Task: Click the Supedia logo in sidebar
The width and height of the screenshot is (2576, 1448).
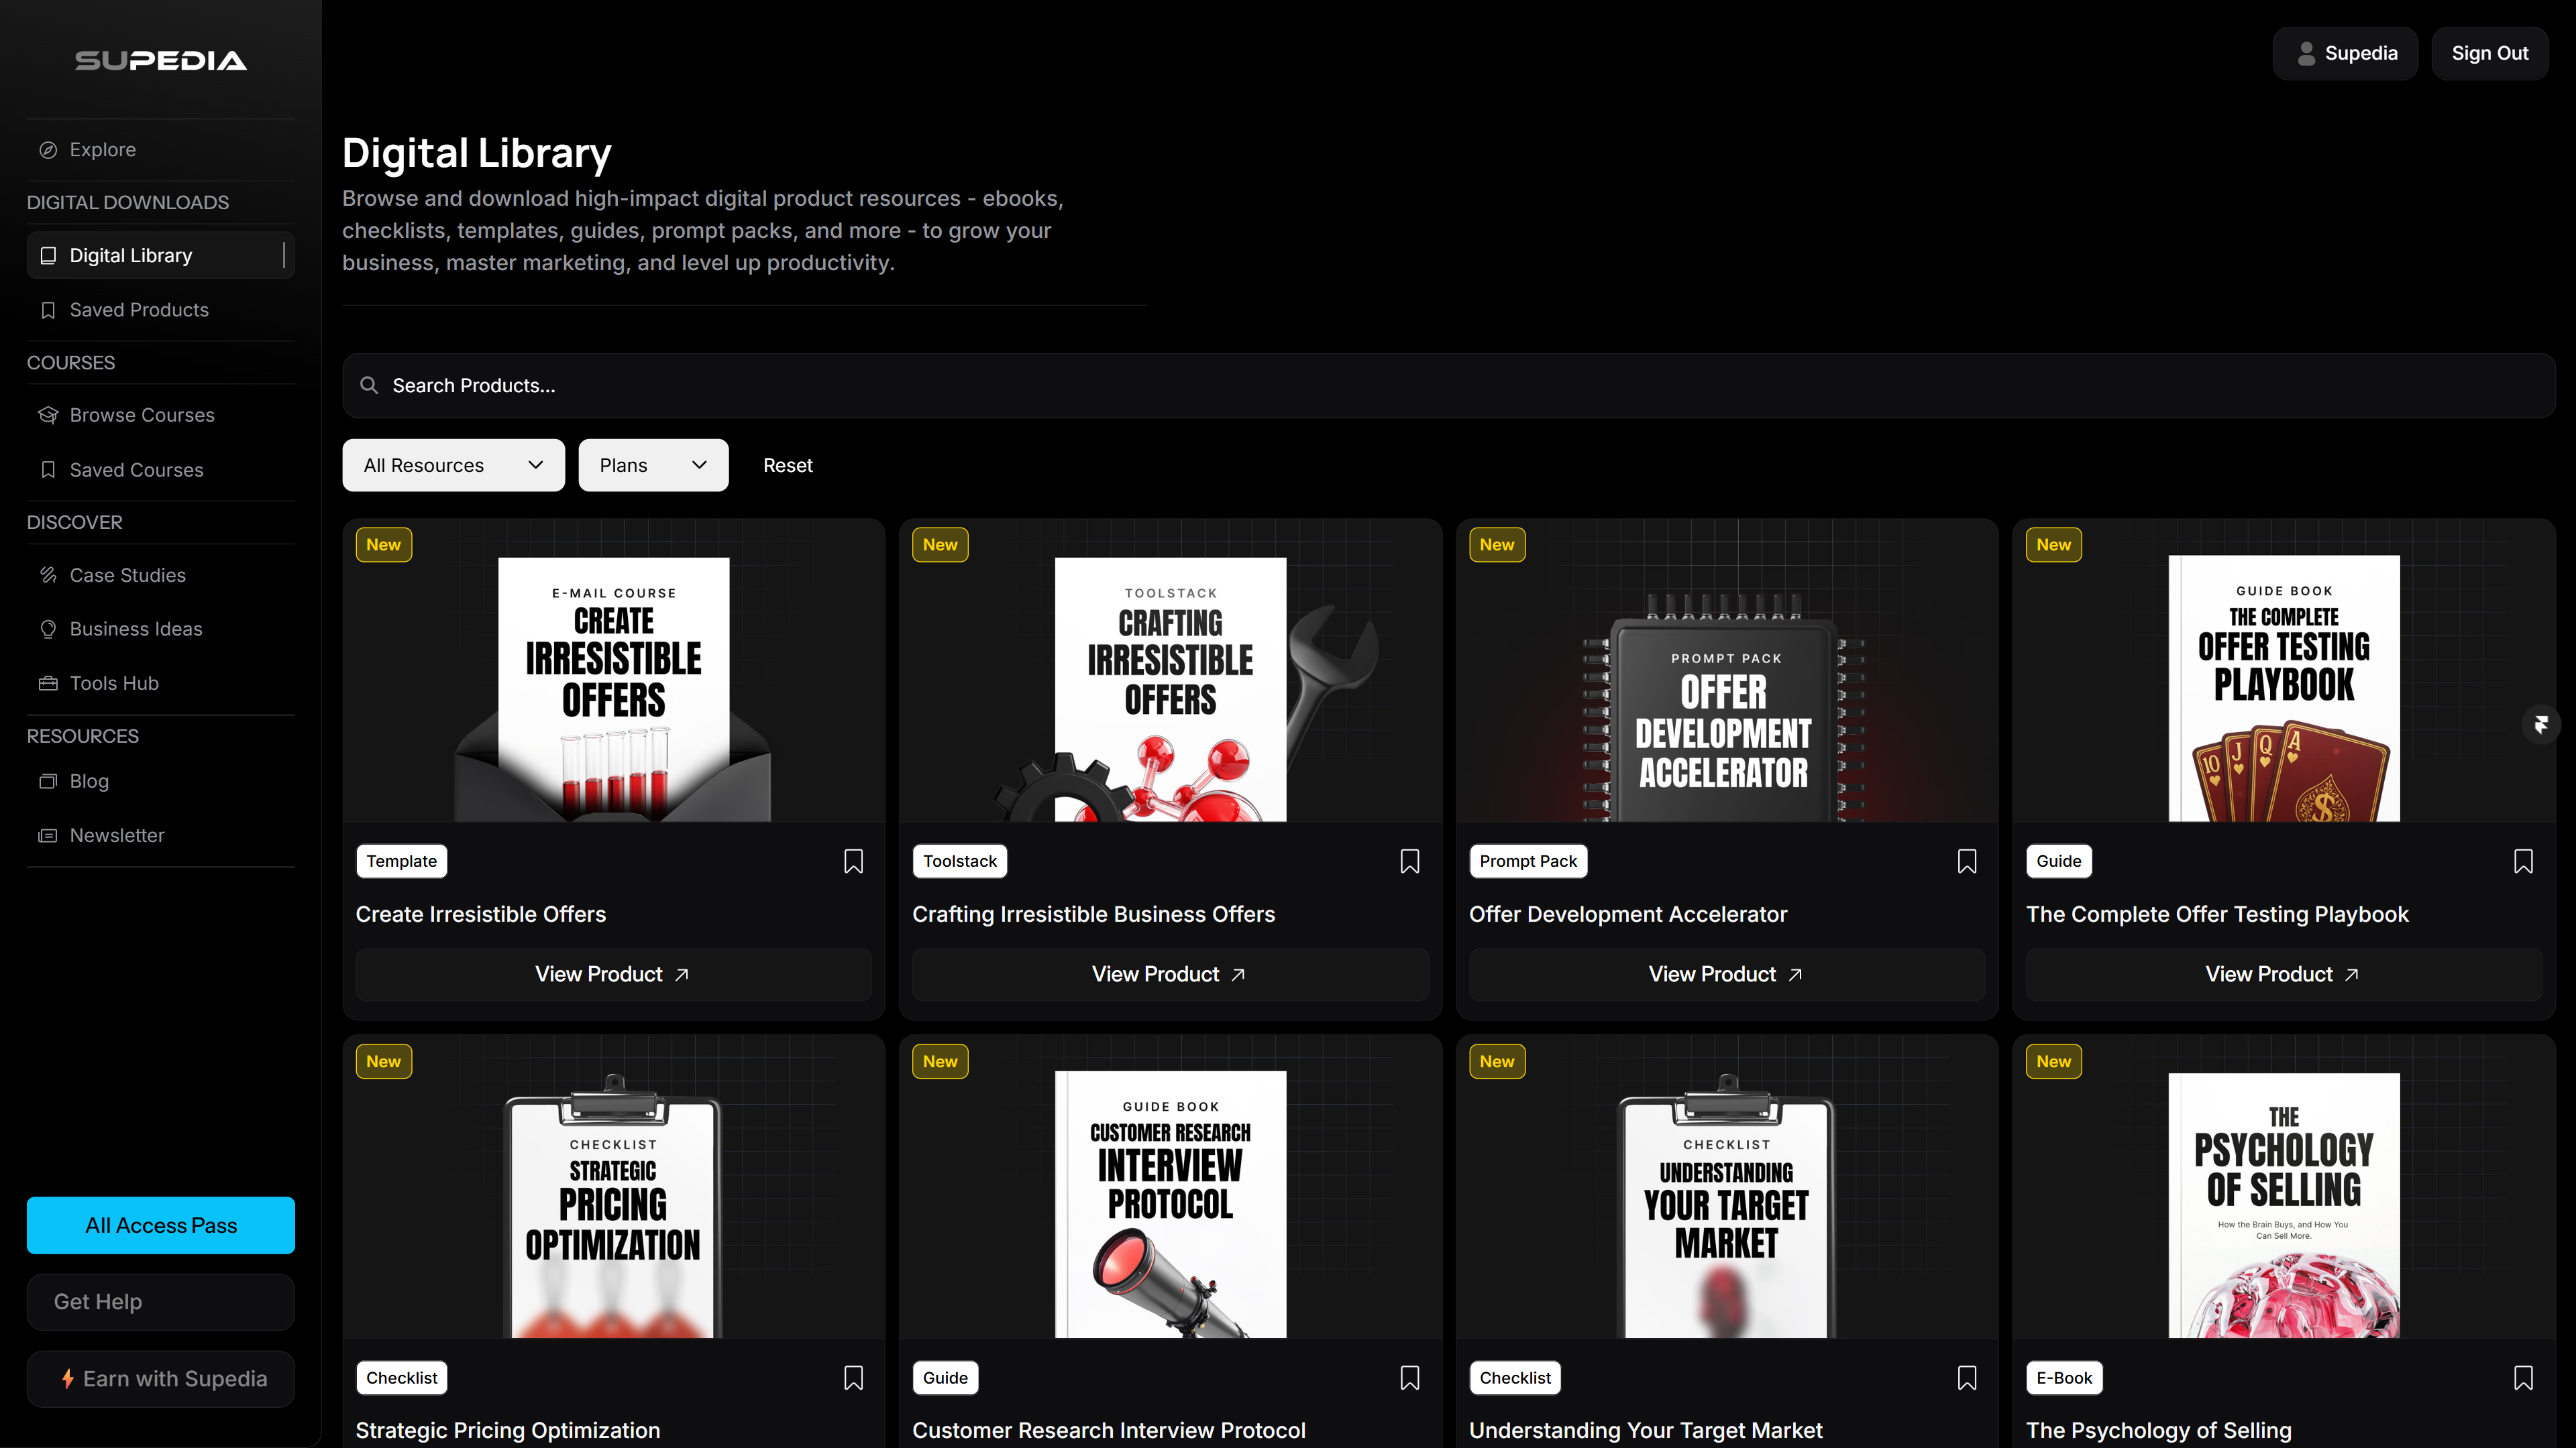Action: 161,61
